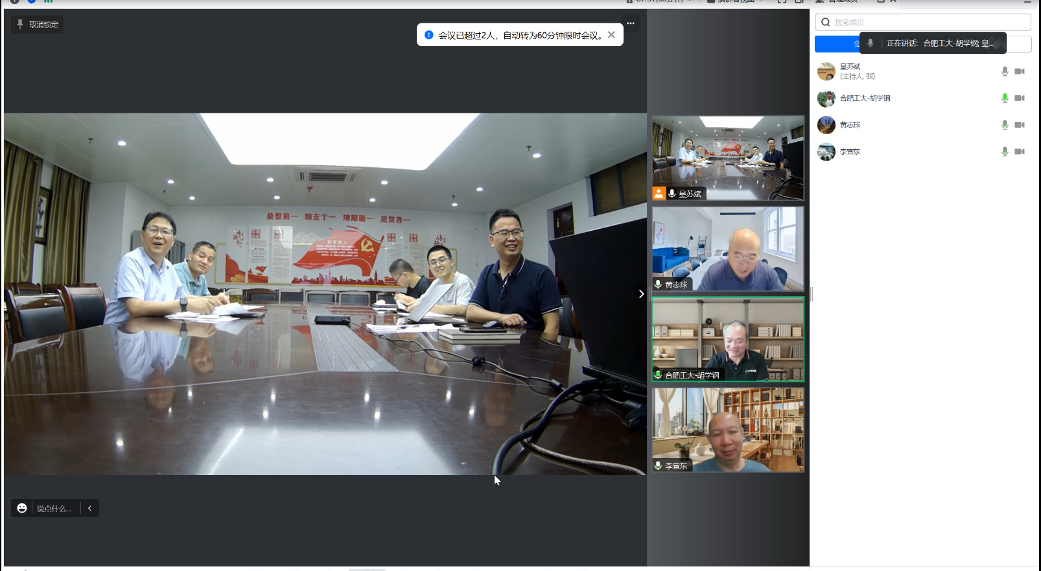Click the emoji reaction smiley icon

point(22,508)
